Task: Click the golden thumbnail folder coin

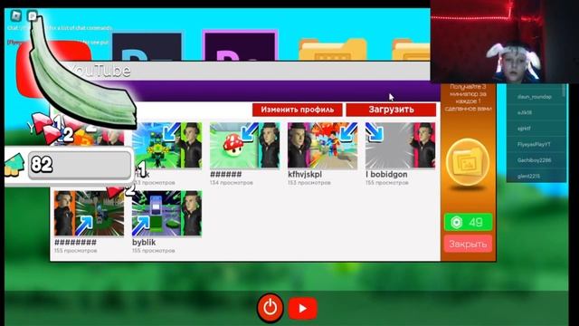Action: pos(468,162)
